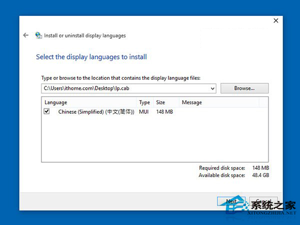The width and height of the screenshot is (300, 225).
Task: Close the display languages dialog
Action: (275, 21)
